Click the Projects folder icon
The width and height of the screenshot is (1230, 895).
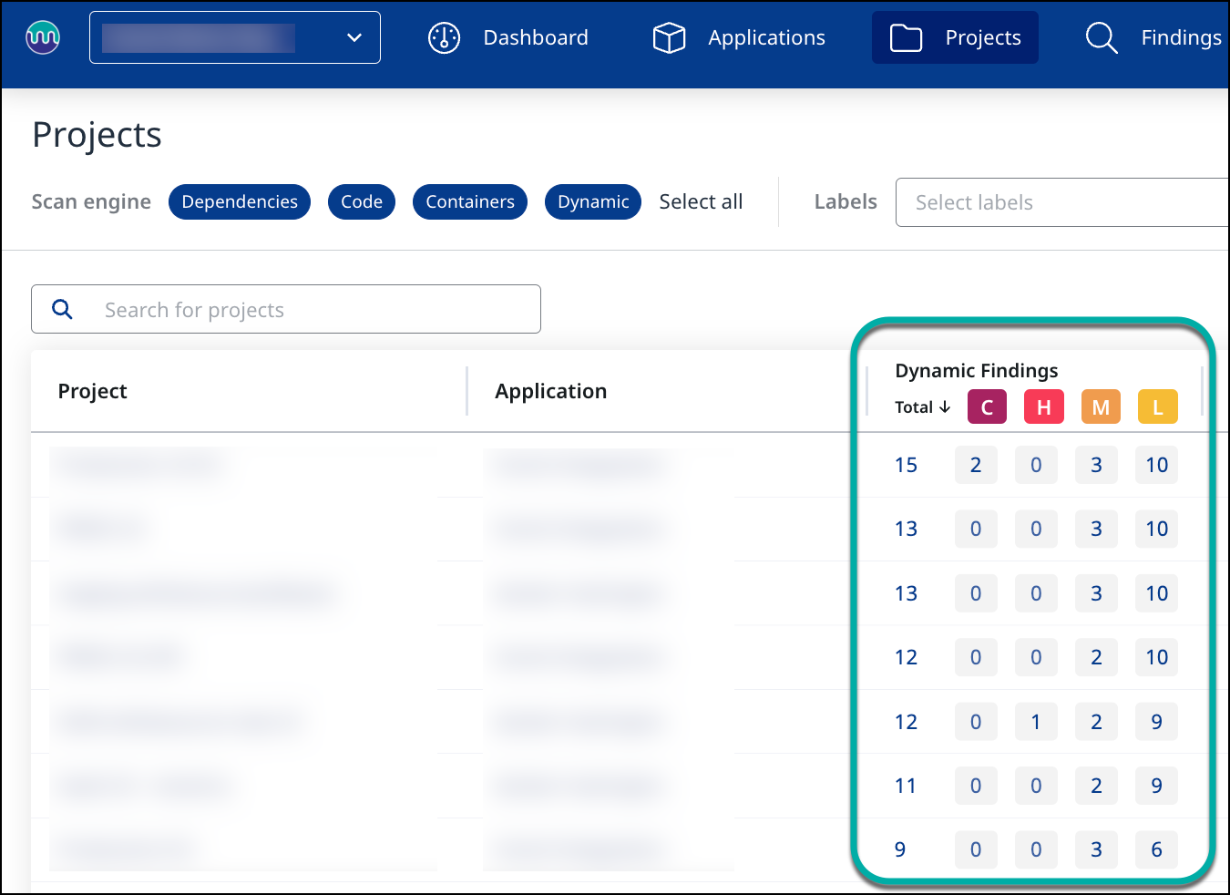[906, 37]
